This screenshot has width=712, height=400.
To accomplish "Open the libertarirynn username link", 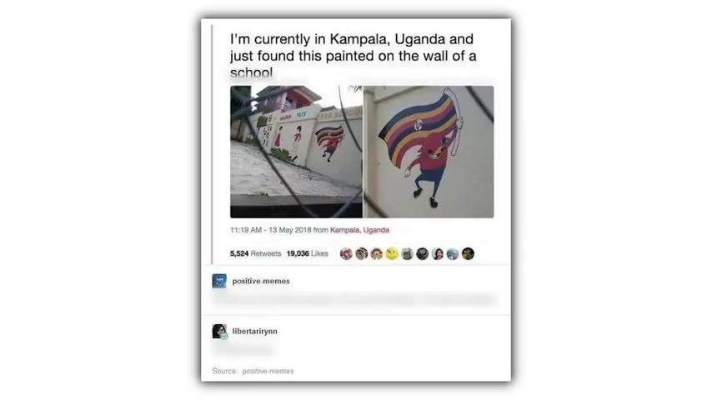I will click(x=255, y=331).
